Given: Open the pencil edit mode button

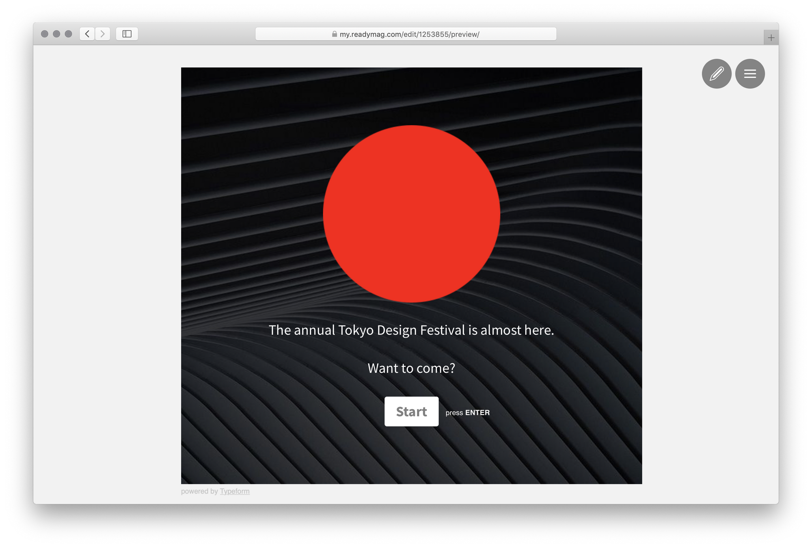Looking at the screenshot, I should [717, 74].
